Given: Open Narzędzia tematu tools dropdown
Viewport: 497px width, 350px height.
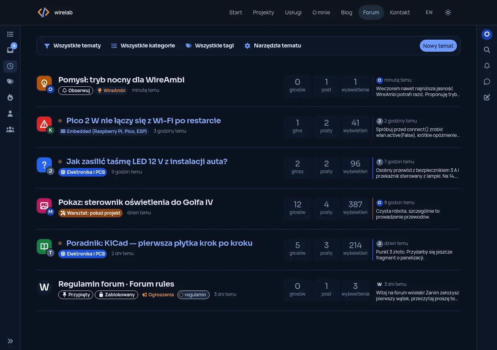Looking at the screenshot, I should click(x=273, y=45).
